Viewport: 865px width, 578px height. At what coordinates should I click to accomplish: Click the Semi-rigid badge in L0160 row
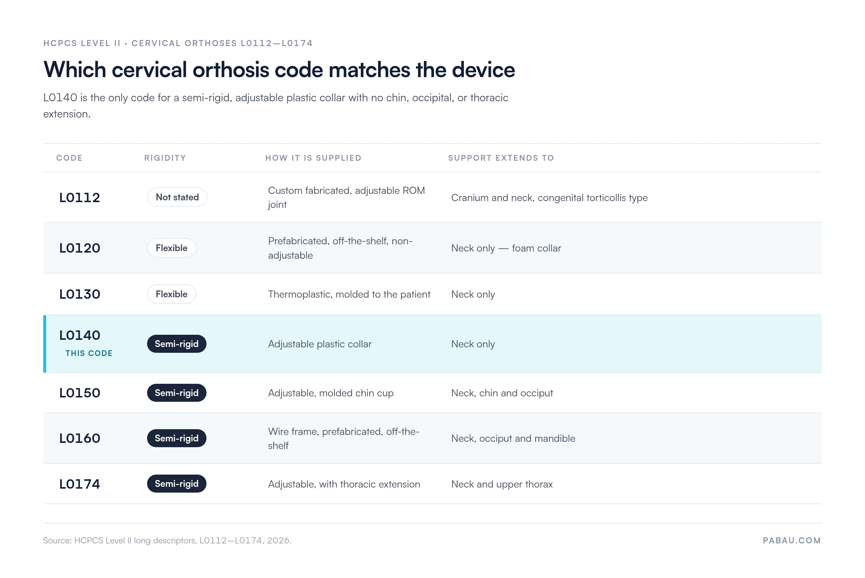pyautogui.click(x=177, y=438)
